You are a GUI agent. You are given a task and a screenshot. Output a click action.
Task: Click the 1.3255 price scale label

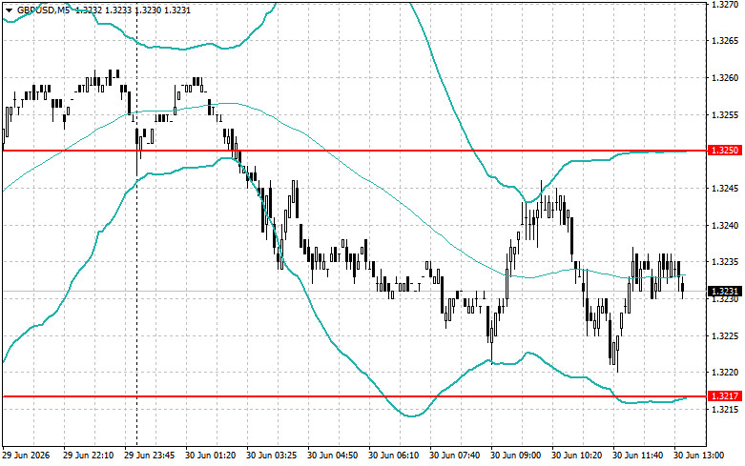(725, 115)
